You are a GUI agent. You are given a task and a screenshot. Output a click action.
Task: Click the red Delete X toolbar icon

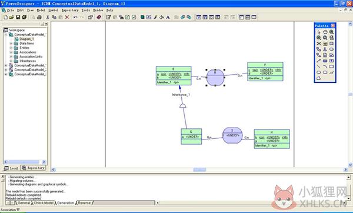(67, 17)
